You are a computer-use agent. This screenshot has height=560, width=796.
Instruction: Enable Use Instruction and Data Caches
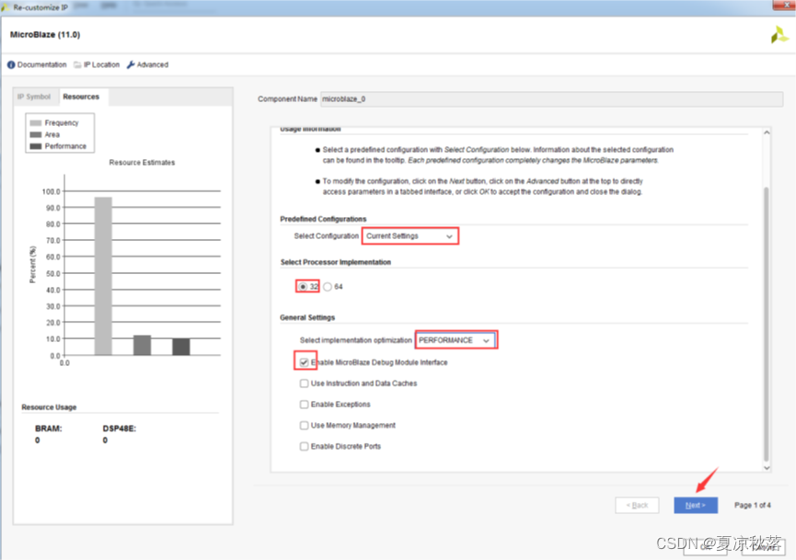[x=304, y=383]
